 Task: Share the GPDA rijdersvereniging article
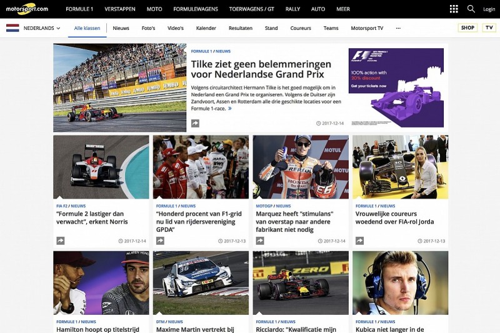click(x=160, y=241)
